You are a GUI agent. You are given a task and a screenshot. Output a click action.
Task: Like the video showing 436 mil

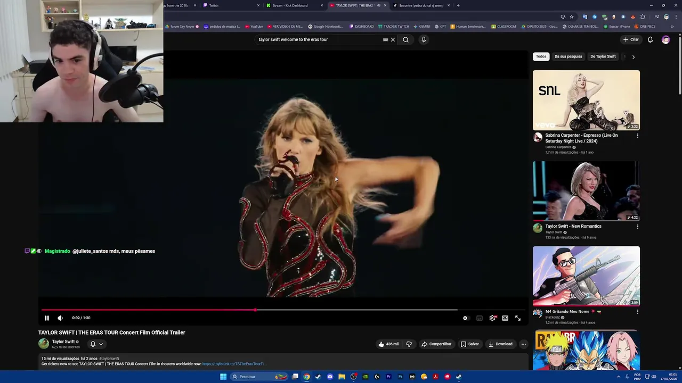pyautogui.click(x=388, y=344)
